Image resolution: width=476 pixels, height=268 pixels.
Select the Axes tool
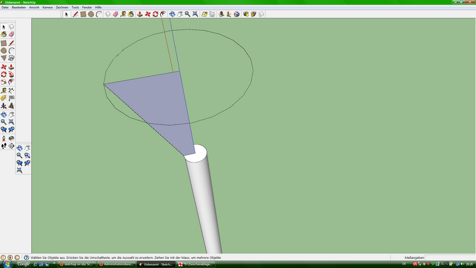(x=4, y=105)
